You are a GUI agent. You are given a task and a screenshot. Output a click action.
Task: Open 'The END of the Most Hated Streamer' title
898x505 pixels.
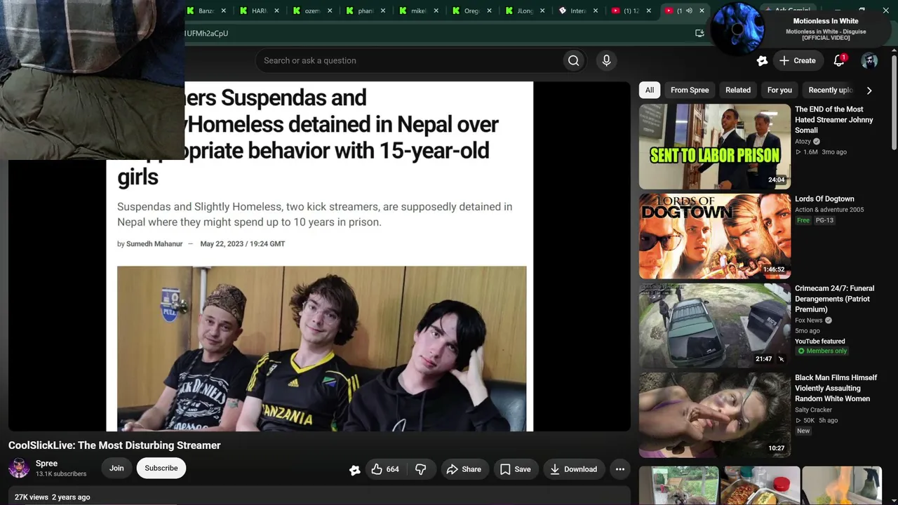pyautogui.click(x=834, y=120)
